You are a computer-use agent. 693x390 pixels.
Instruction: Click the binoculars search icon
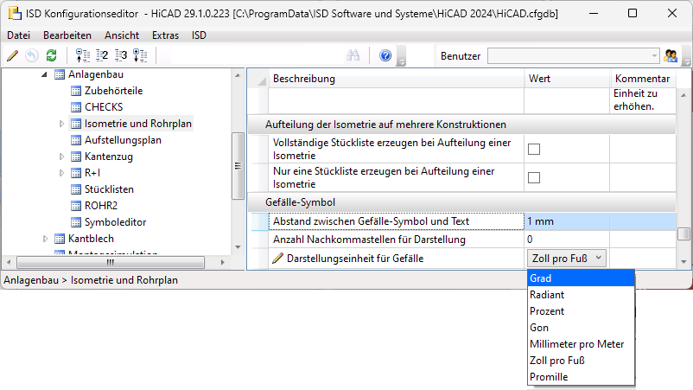tap(353, 55)
